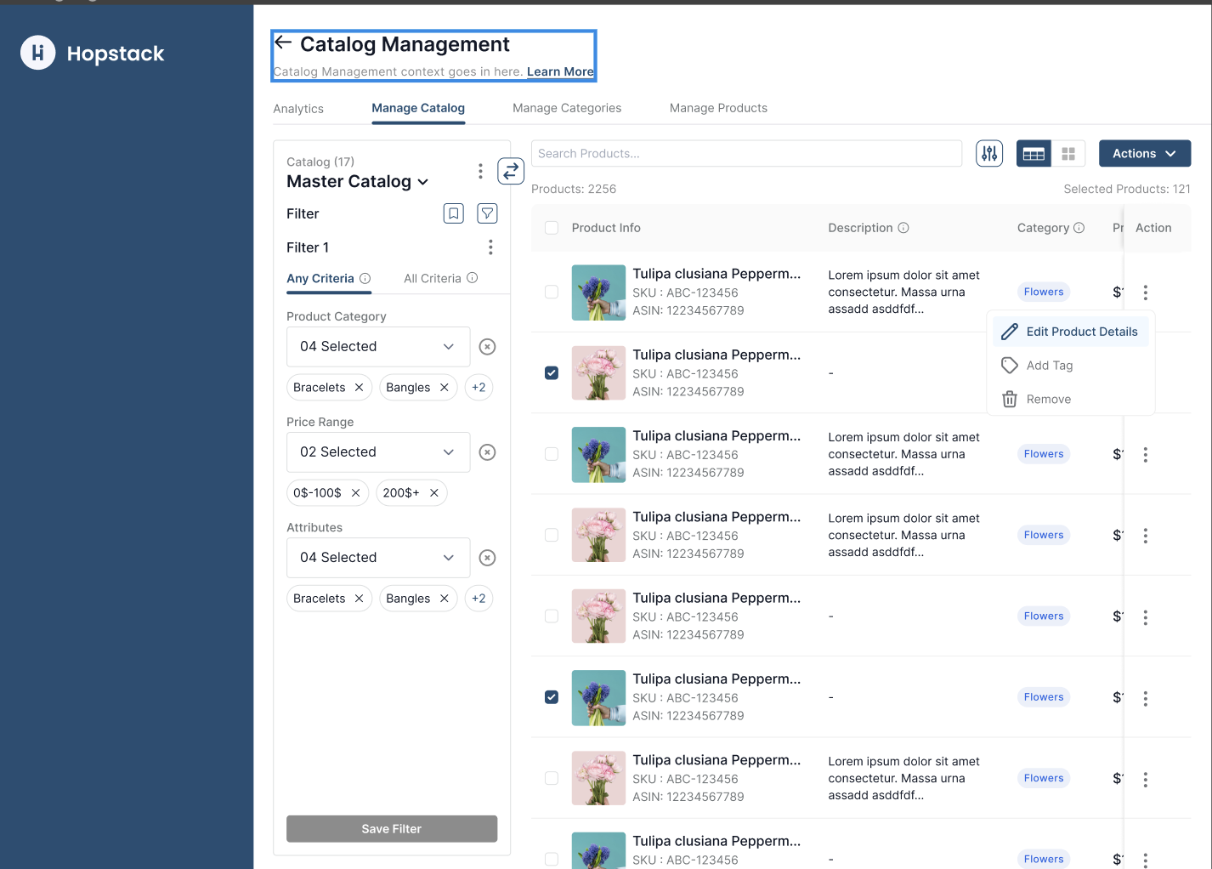The image size is (1212, 869).
Task: Uncheck the second product row checkbox
Action: pyautogui.click(x=552, y=373)
